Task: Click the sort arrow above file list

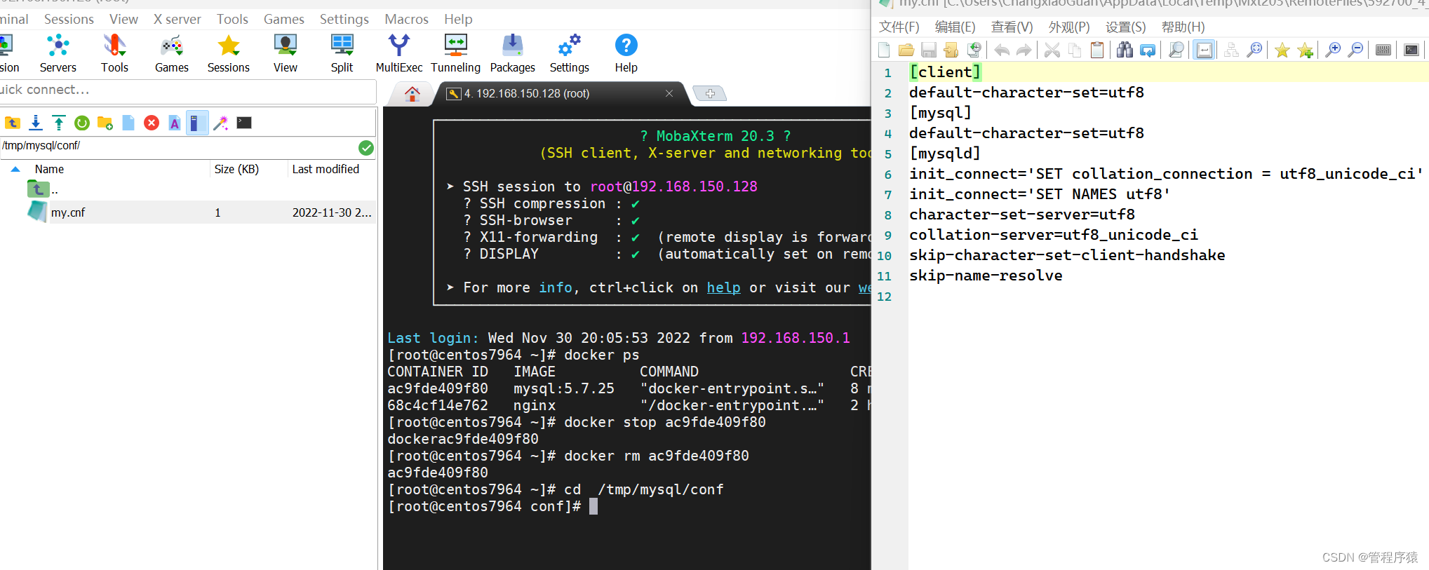Action: click(15, 170)
